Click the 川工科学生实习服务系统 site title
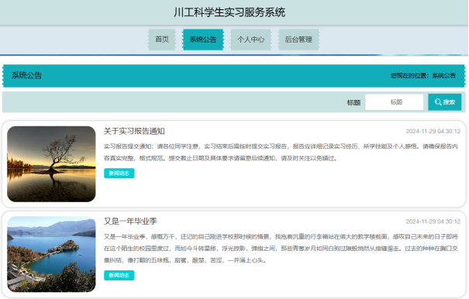469x299 pixels. (x=229, y=12)
